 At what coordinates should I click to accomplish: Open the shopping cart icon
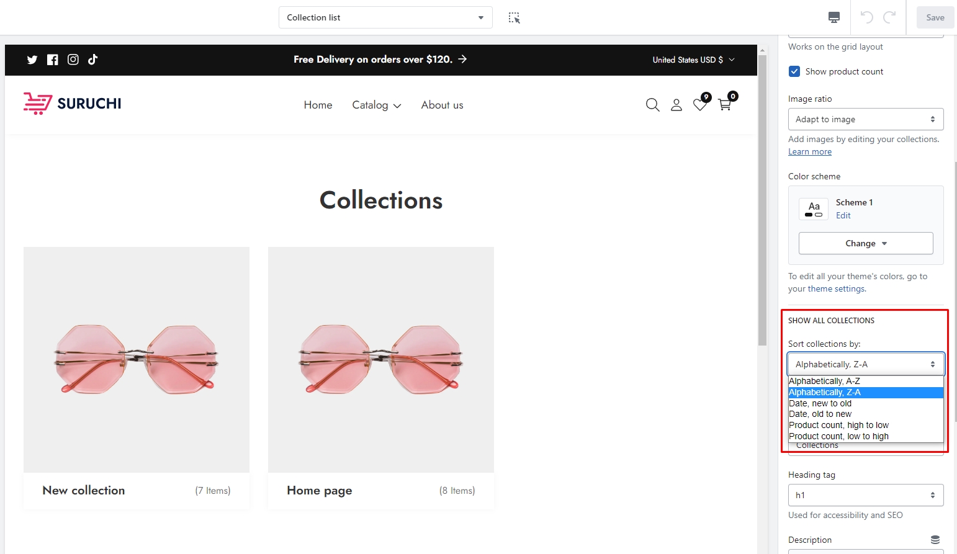[x=724, y=105]
